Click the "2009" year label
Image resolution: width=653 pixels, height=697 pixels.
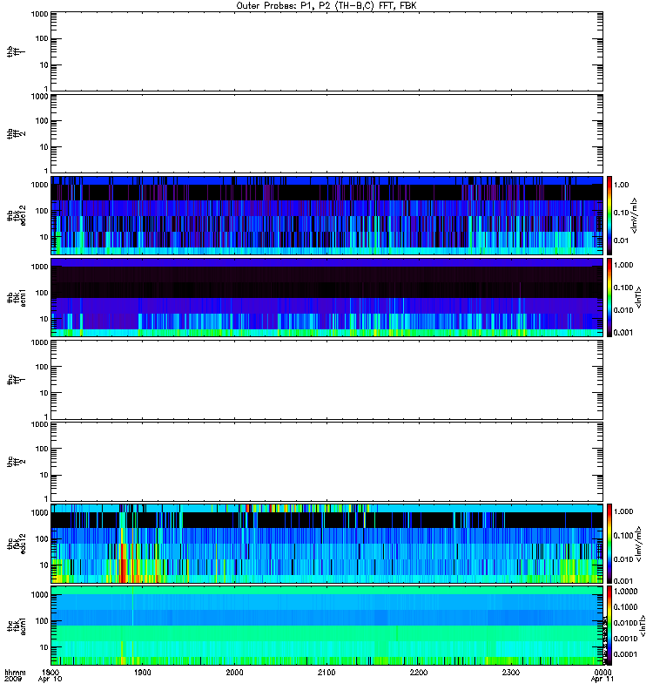point(12,680)
